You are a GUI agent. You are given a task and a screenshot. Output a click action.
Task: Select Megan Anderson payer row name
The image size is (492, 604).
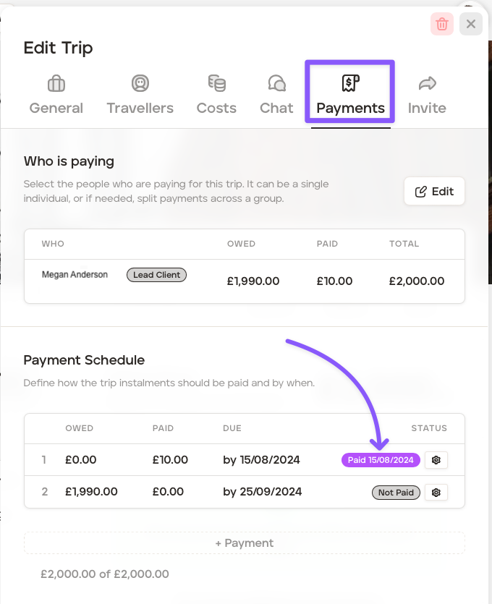[x=75, y=275]
